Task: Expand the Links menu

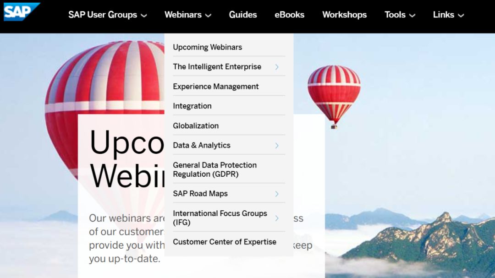Action: click(x=448, y=15)
